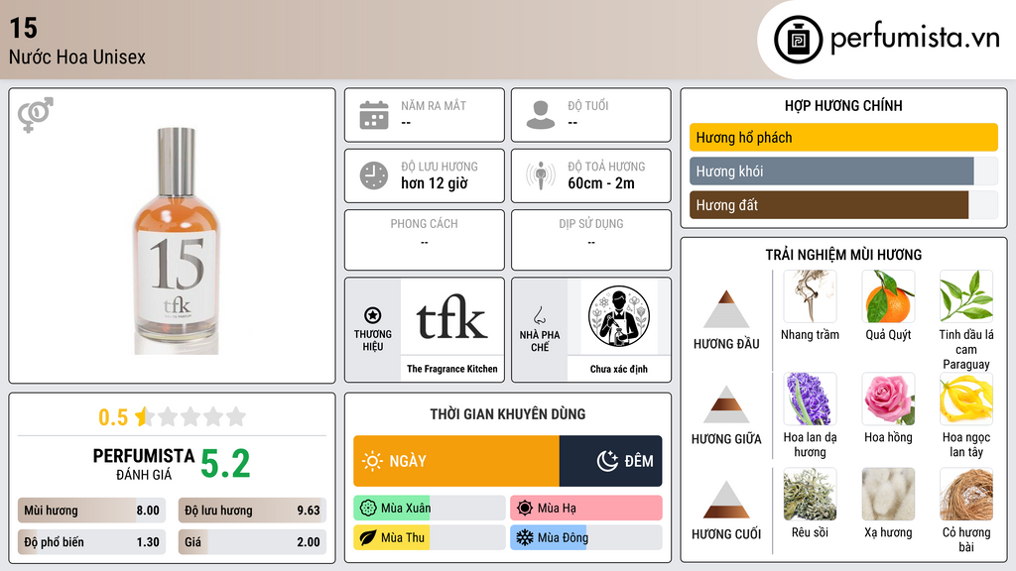Select the Hương hổ phách accord bar
Screen dimensions: 1016x571
[843, 137]
